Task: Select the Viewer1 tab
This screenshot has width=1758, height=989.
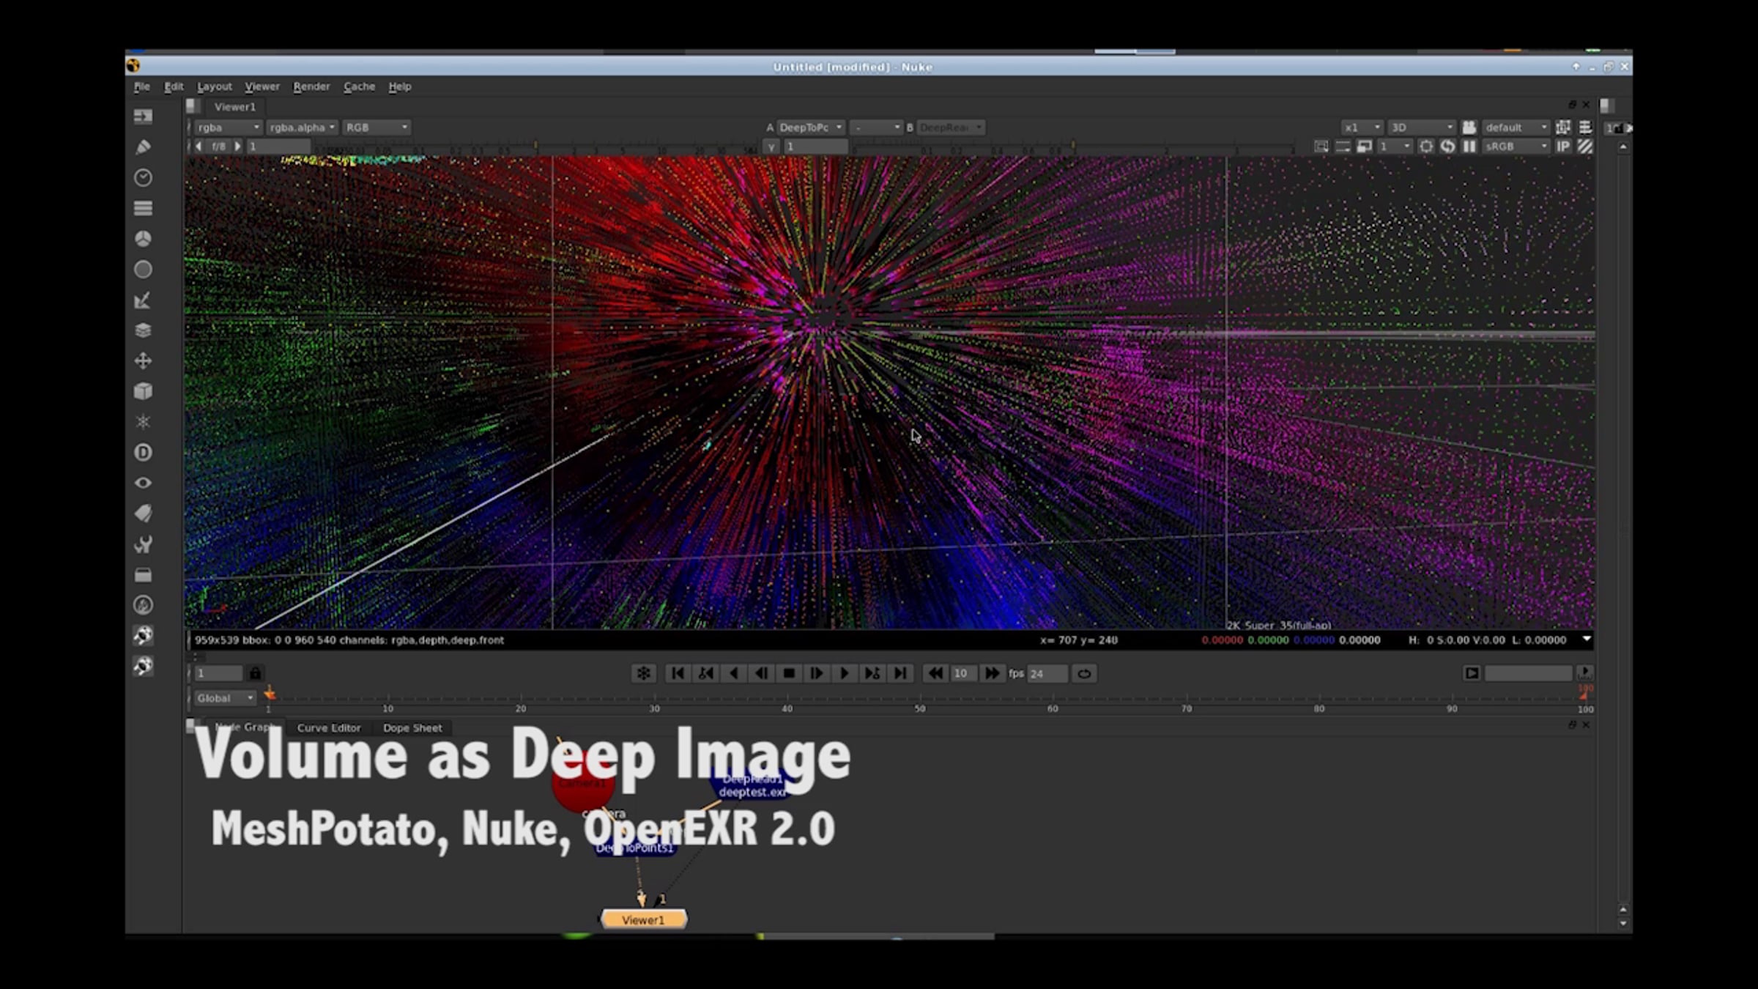Action: [x=234, y=107]
